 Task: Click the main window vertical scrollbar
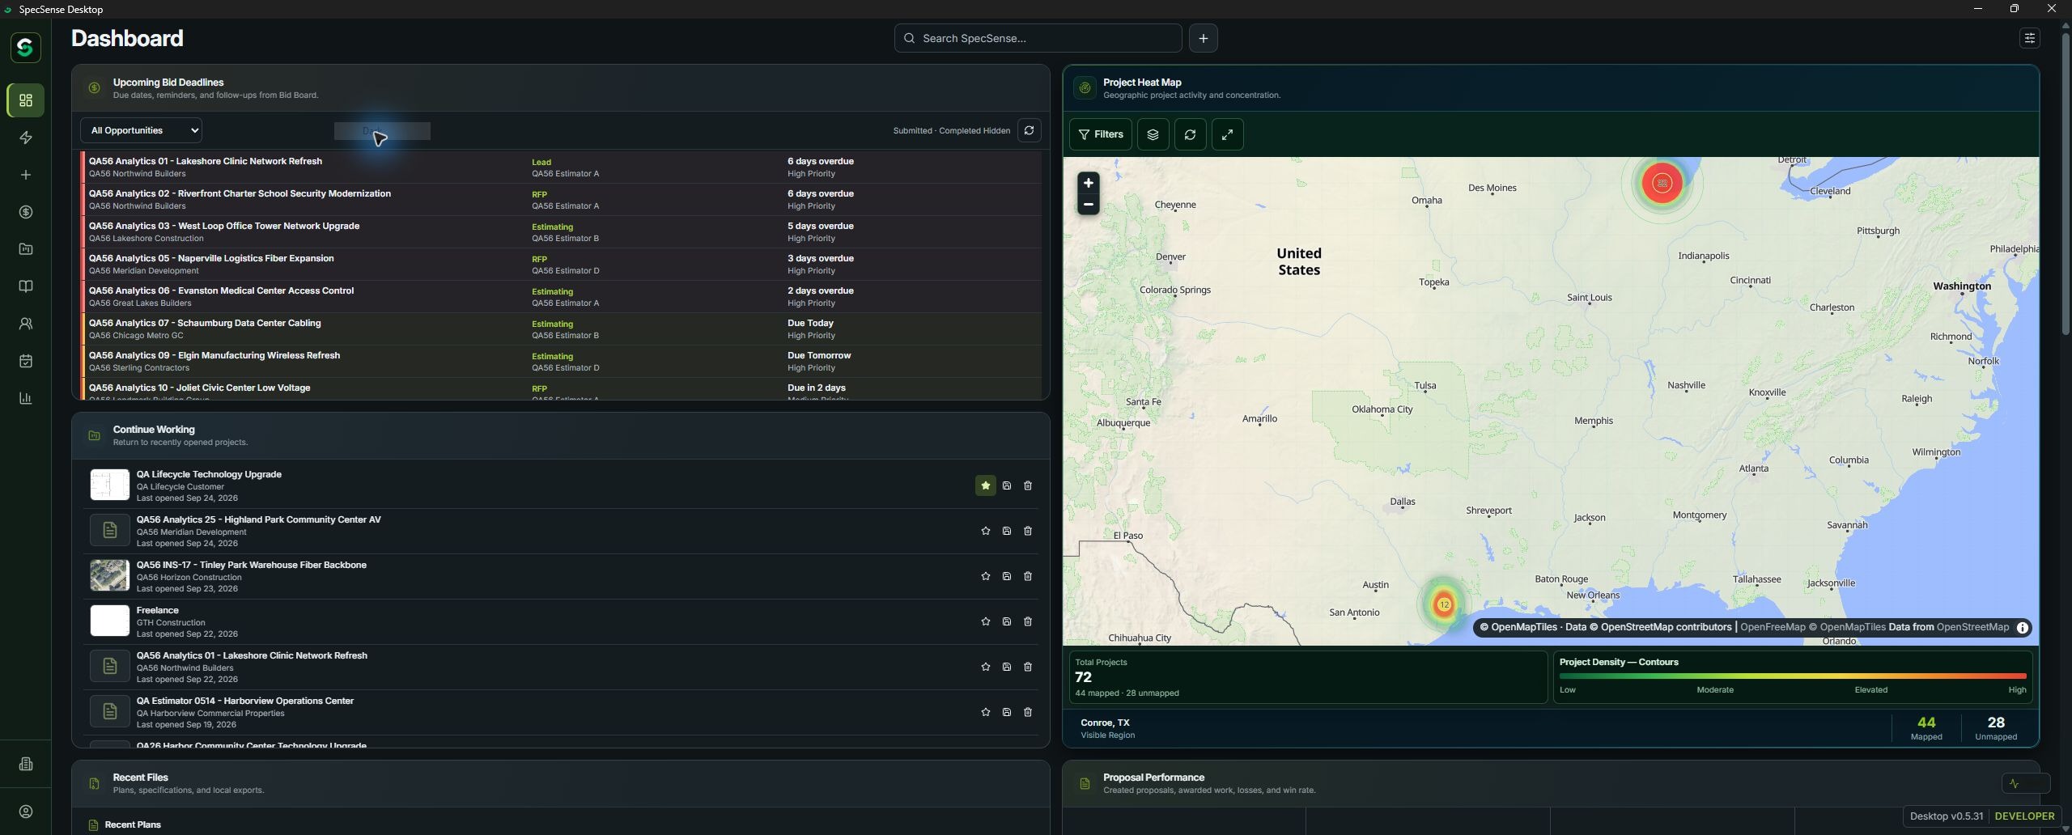pos(2065,182)
